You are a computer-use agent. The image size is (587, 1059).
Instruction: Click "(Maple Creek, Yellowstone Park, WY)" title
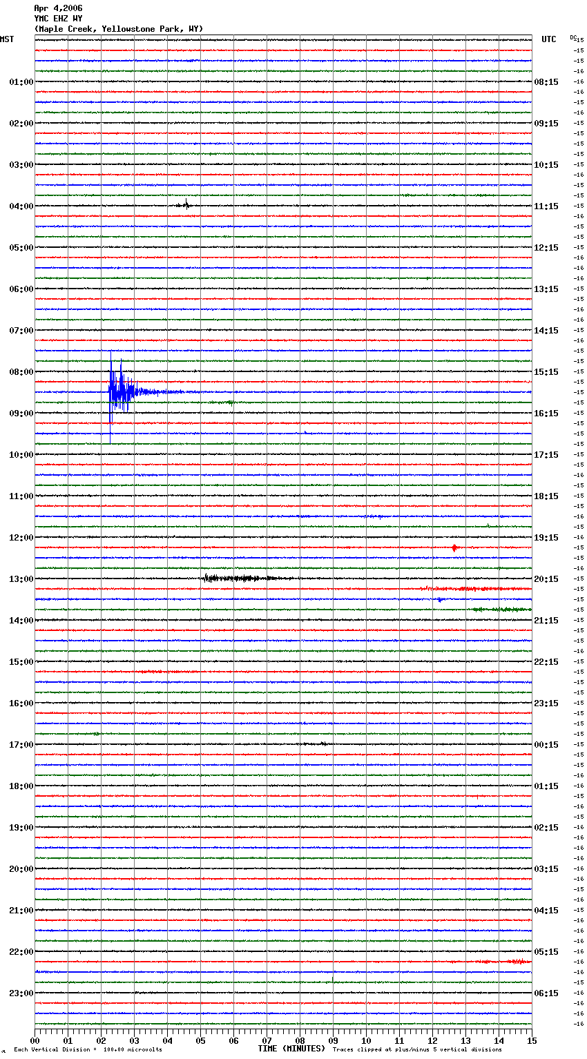click(x=119, y=29)
